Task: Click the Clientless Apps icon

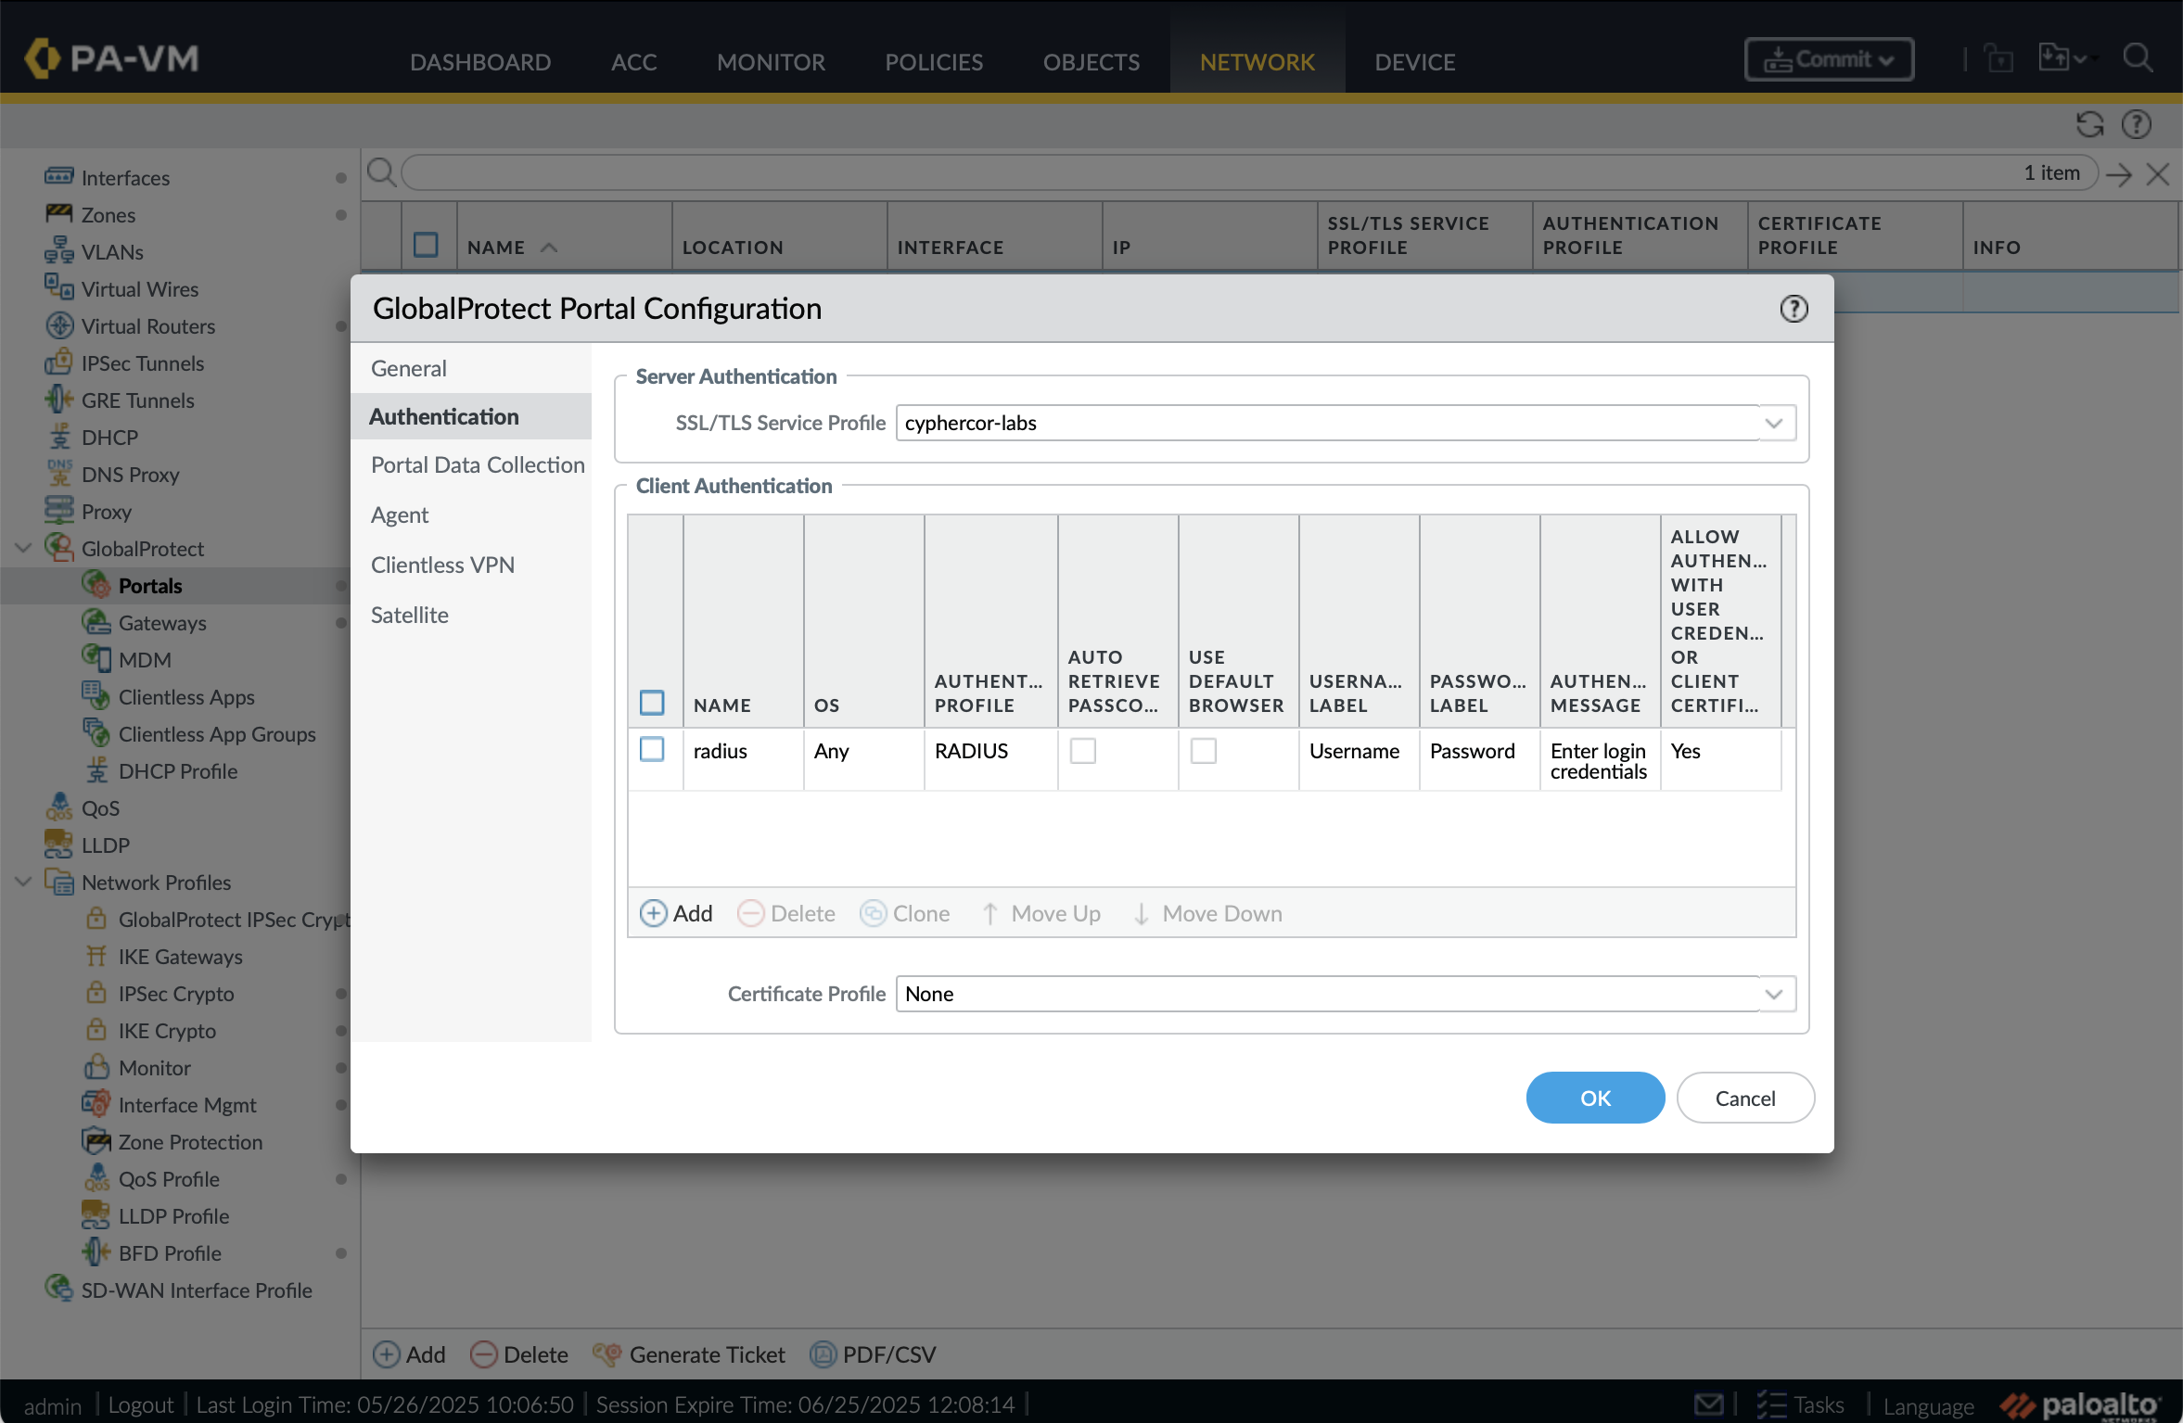Action: tap(96, 694)
